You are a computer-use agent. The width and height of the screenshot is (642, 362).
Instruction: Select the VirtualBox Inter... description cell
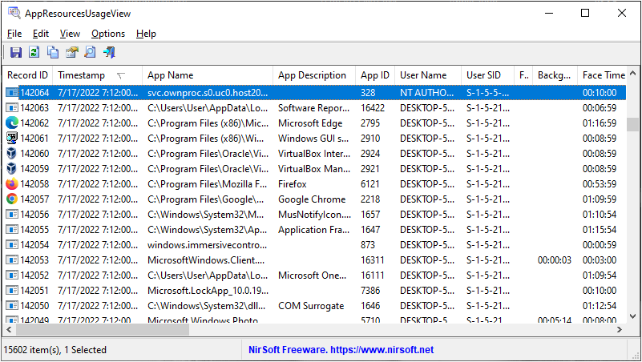314,154
